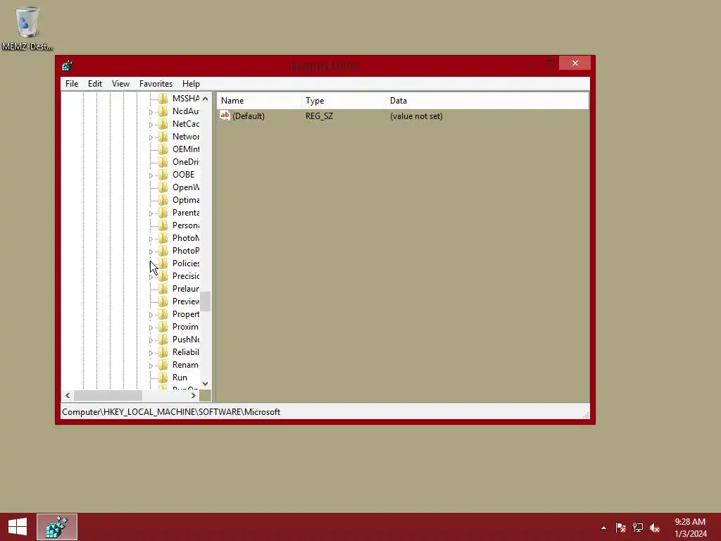The image size is (721, 541).
Task: Select the Preview folder icon
Action: (x=163, y=301)
